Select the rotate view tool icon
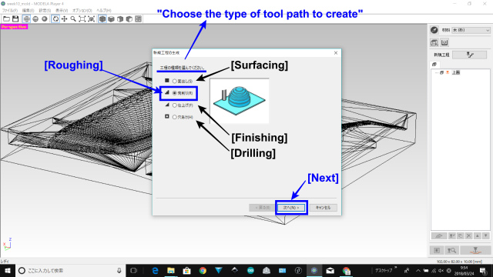493x277 pixels. [55, 18]
